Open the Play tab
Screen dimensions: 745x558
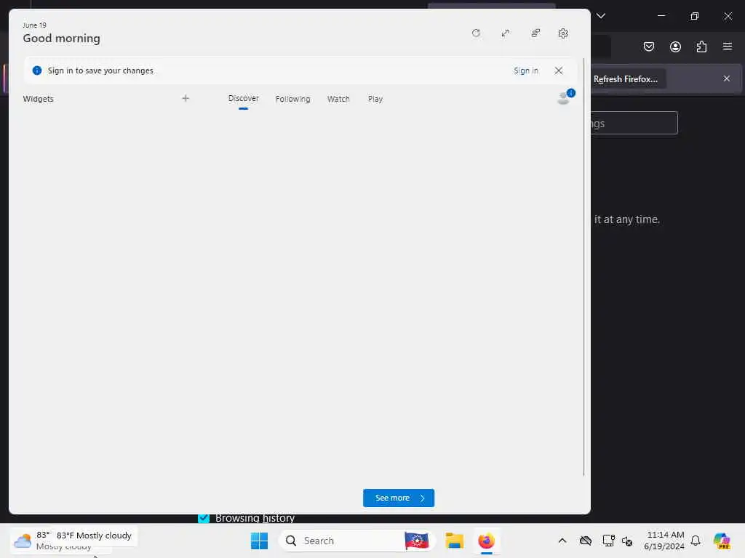pyautogui.click(x=375, y=99)
